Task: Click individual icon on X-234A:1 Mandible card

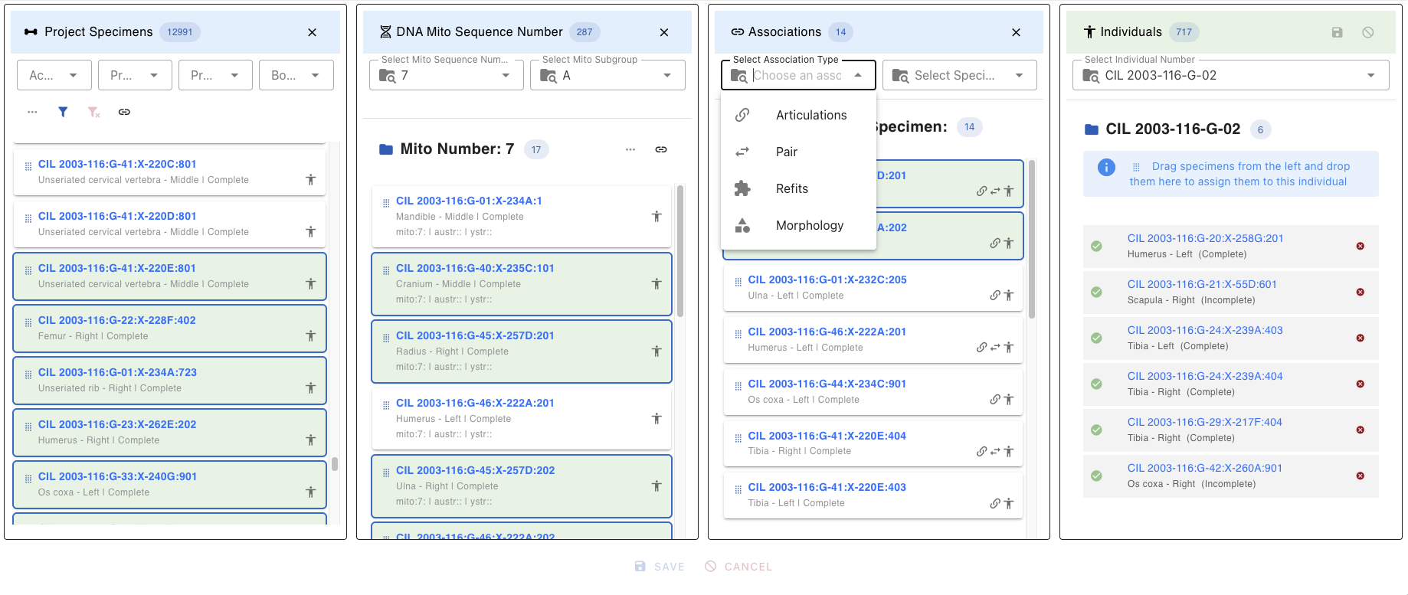Action: 657,217
